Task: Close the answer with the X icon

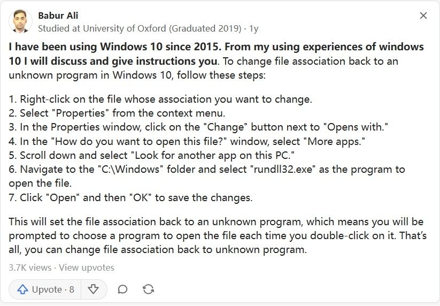Action: click(423, 16)
